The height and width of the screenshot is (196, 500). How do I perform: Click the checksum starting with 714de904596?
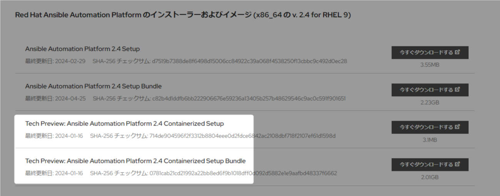pos(242,136)
